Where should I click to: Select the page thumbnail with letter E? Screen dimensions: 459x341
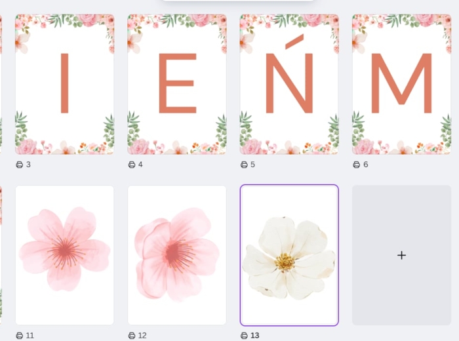[177, 85]
